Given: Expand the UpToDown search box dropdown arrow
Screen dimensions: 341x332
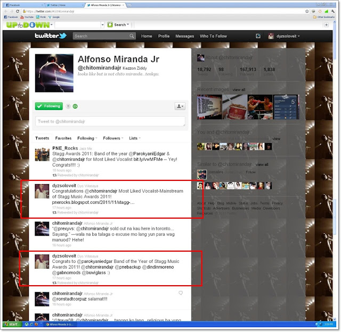Looking at the screenshot, I should (102, 25).
